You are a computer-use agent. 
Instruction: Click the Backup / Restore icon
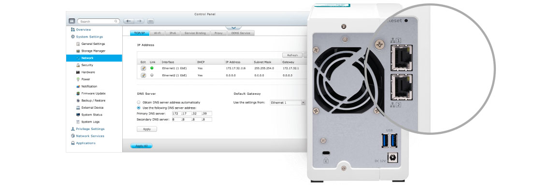pyautogui.click(x=78, y=100)
